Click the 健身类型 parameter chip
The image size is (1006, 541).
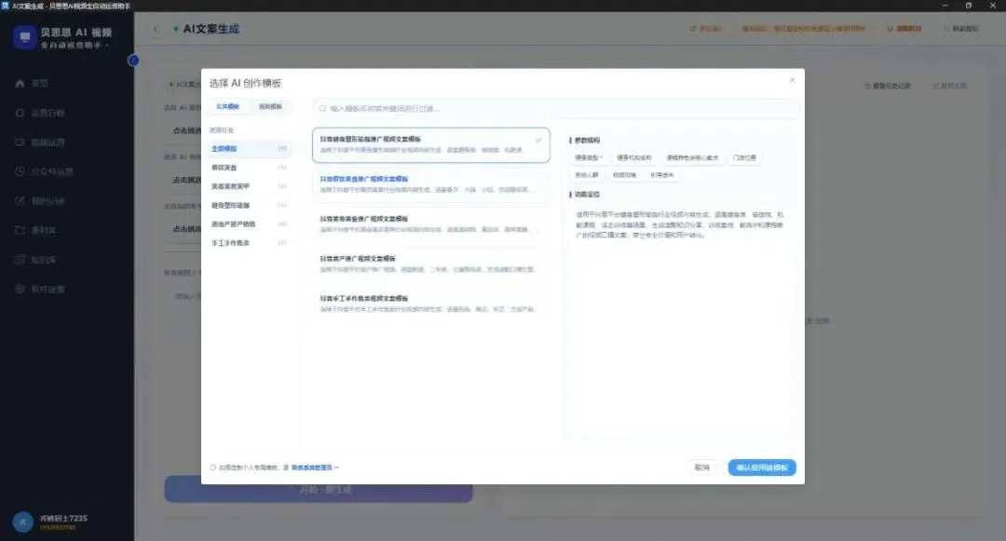589,157
